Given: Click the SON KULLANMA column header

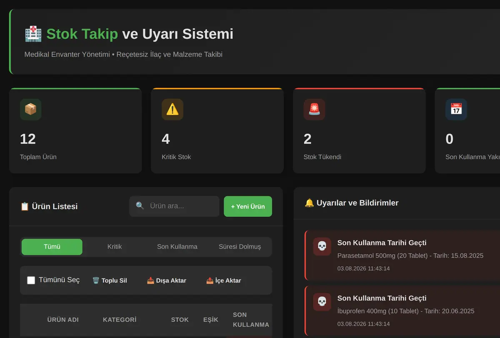Looking at the screenshot, I should pyautogui.click(x=251, y=320).
